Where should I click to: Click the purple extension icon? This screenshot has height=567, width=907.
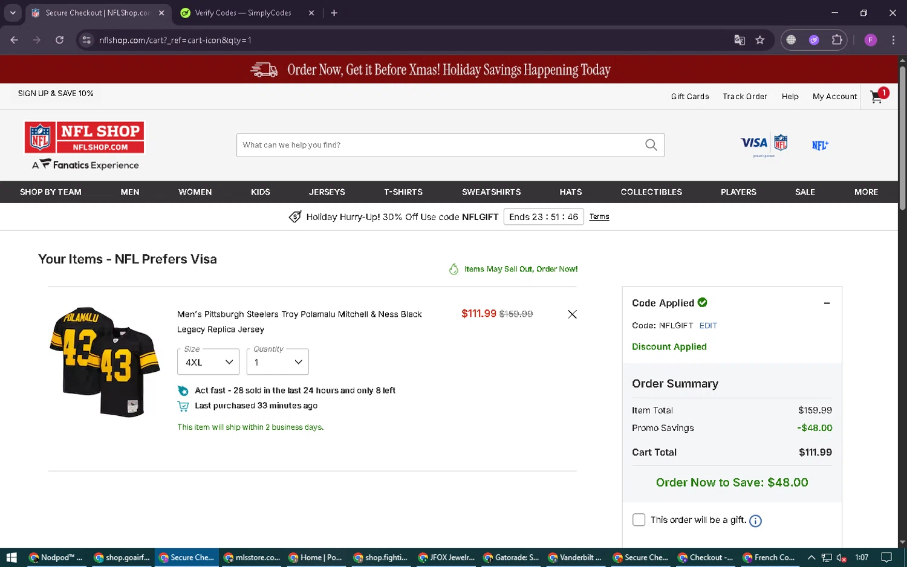pos(814,40)
